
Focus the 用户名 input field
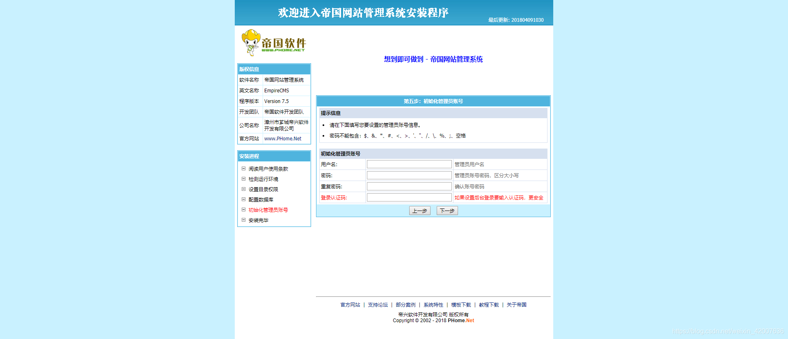tap(409, 164)
